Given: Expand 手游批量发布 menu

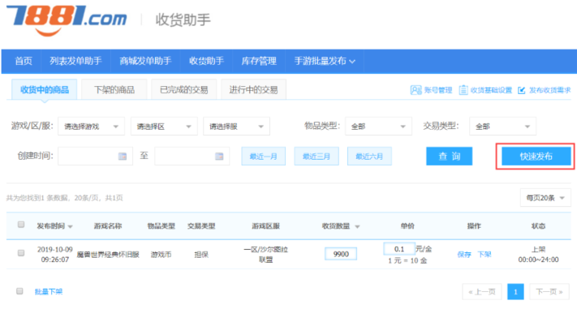Looking at the screenshot, I should [x=325, y=61].
